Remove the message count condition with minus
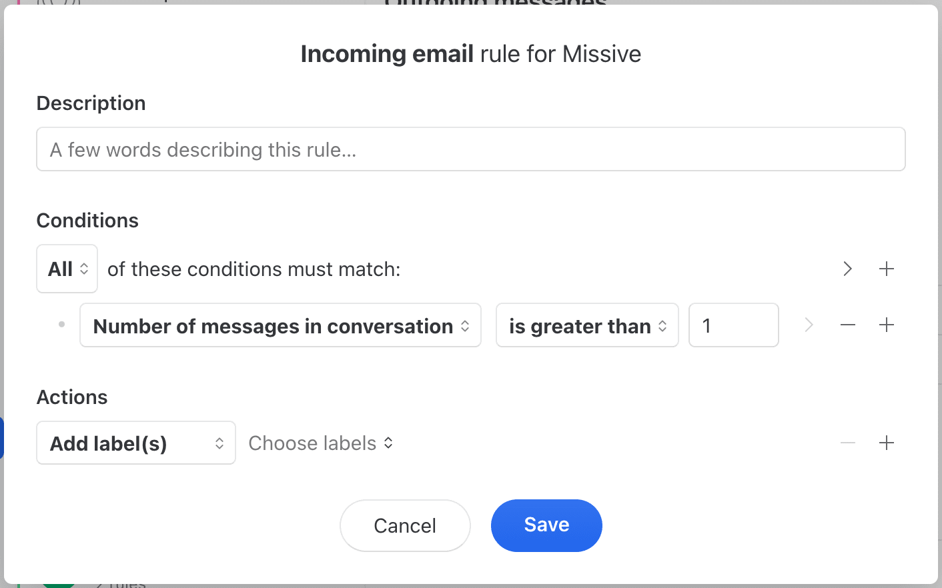The height and width of the screenshot is (588, 942). tap(847, 325)
